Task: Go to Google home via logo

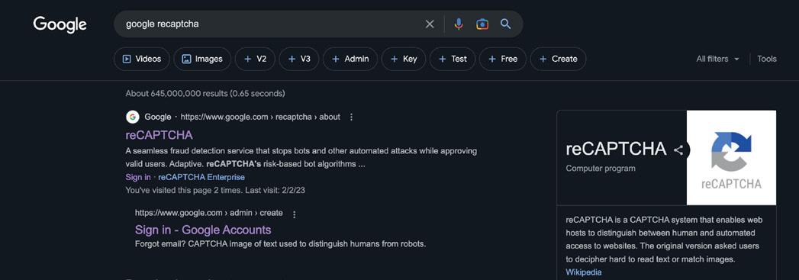Action: point(60,24)
